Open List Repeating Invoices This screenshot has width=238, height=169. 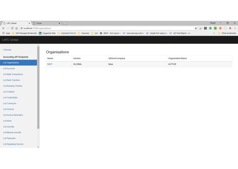(13, 144)
